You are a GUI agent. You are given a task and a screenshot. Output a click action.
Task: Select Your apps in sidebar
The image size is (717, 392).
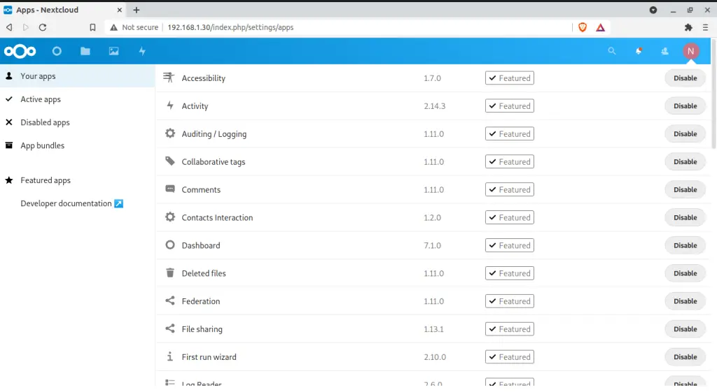click(x=77, y=76)
